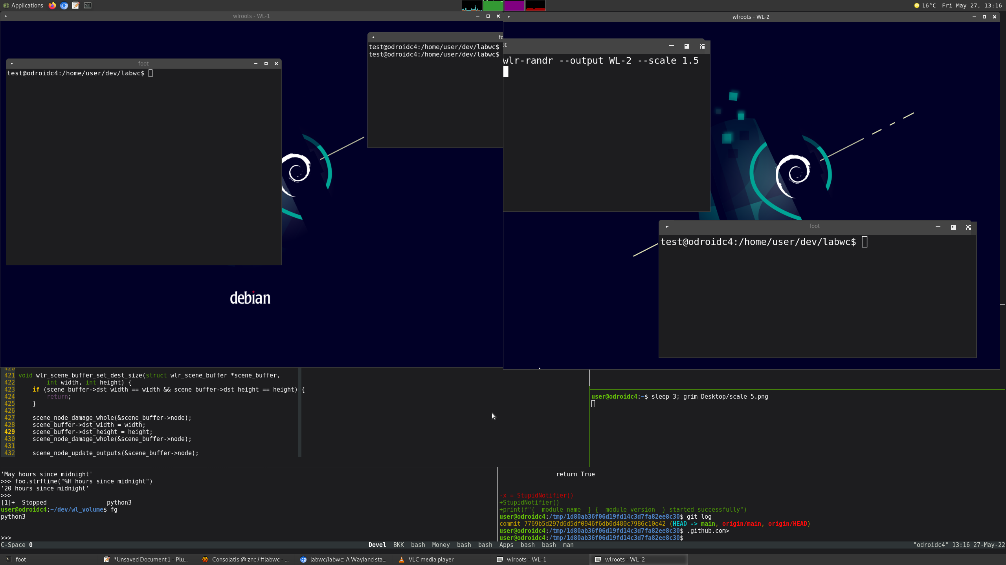Viewport: 1006px width, 565px height.
Task: Switch to the Devel tmux window
Action: tap(376, 545)
